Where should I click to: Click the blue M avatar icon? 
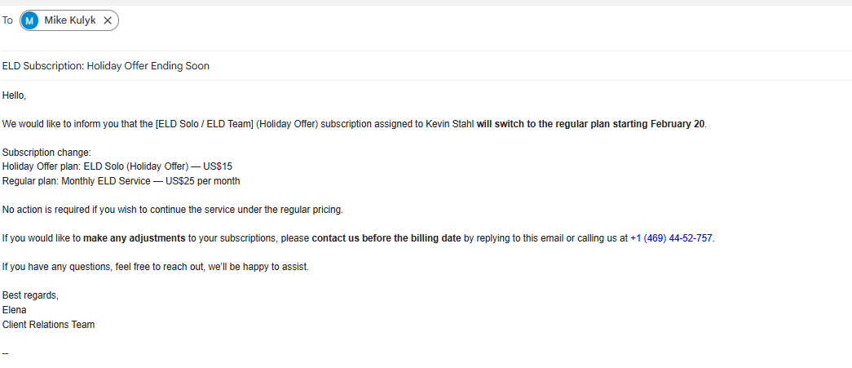click(31, 21)
